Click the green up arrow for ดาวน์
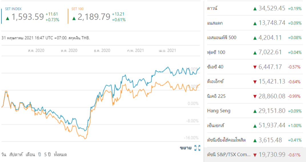The height and width of the screenshot is (162, 306). coord(255,9)
